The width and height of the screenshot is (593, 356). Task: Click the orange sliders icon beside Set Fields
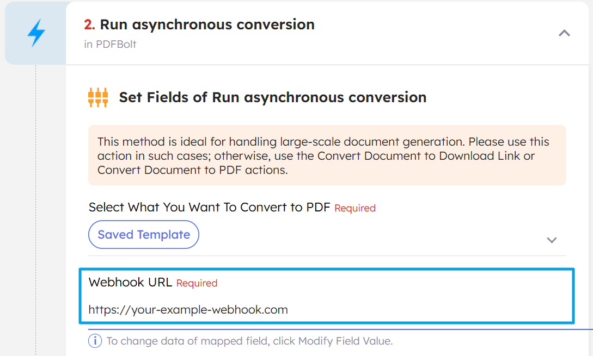99,97
